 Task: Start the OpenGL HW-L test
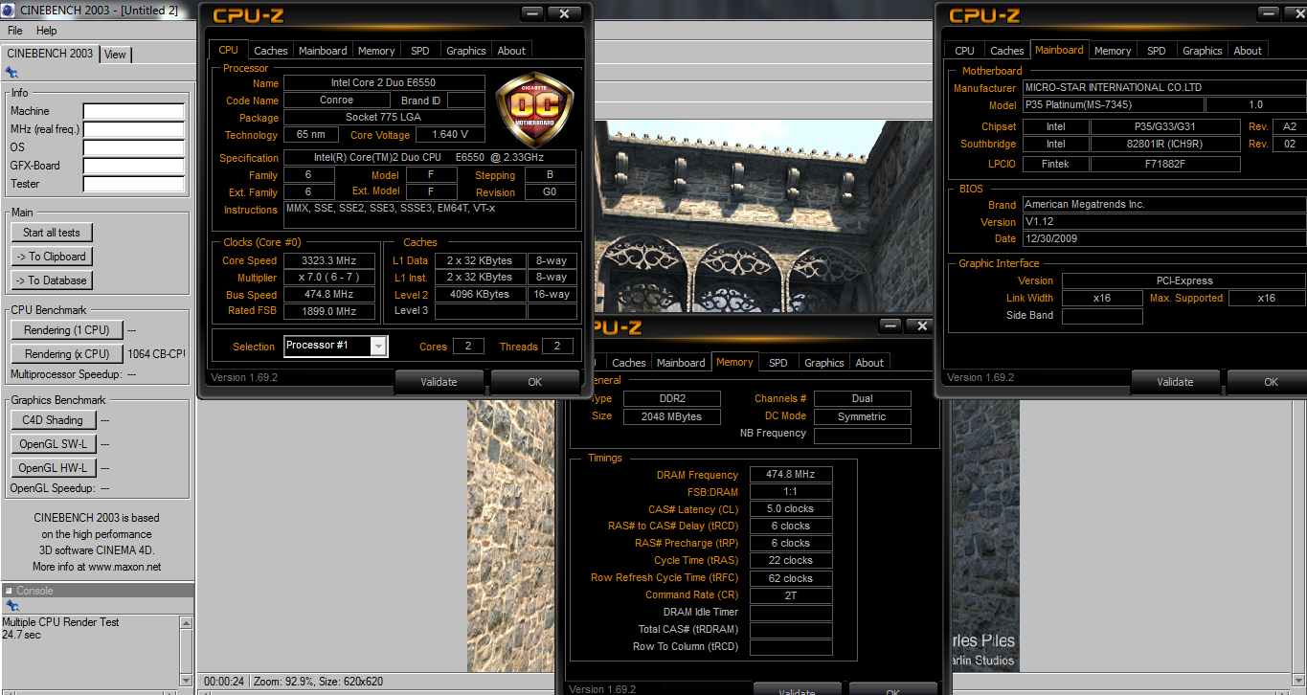tap(52, 468)
